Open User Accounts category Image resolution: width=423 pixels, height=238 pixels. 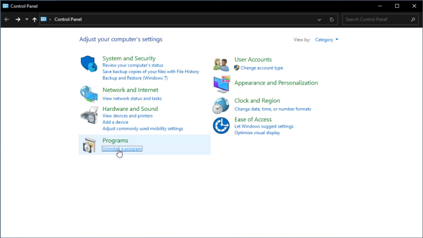click(x=253, y=59)
